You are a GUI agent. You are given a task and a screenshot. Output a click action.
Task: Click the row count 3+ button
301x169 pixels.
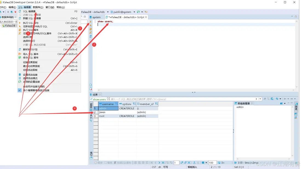click(x=221, y=163)
